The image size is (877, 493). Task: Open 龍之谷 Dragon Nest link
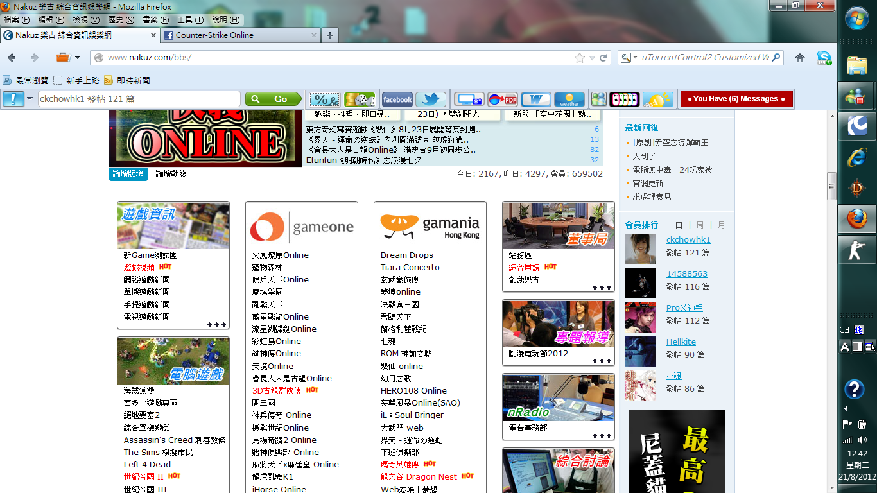(x=419, y=476)
